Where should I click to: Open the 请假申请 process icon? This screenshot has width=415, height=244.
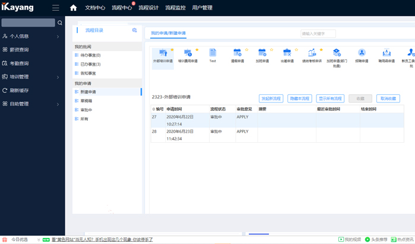coord(237,56)
